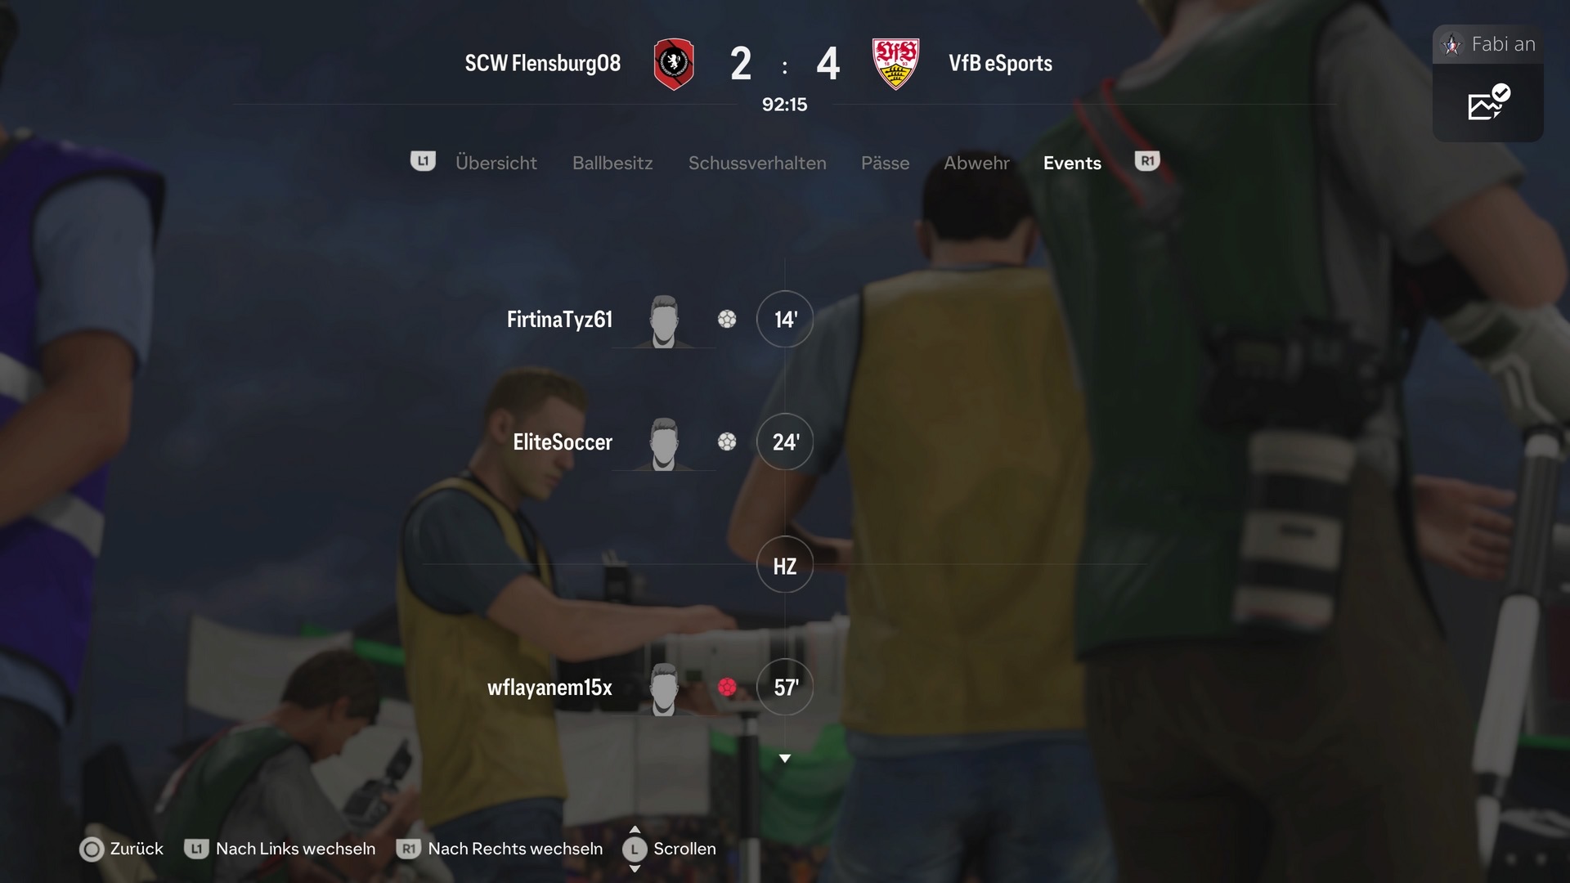Open the screenshot saved notification icon
1570x883 pixels.
(x=1489, y=102)
